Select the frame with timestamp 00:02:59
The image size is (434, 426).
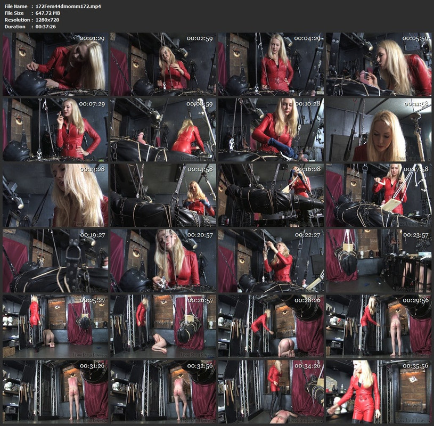163,64
